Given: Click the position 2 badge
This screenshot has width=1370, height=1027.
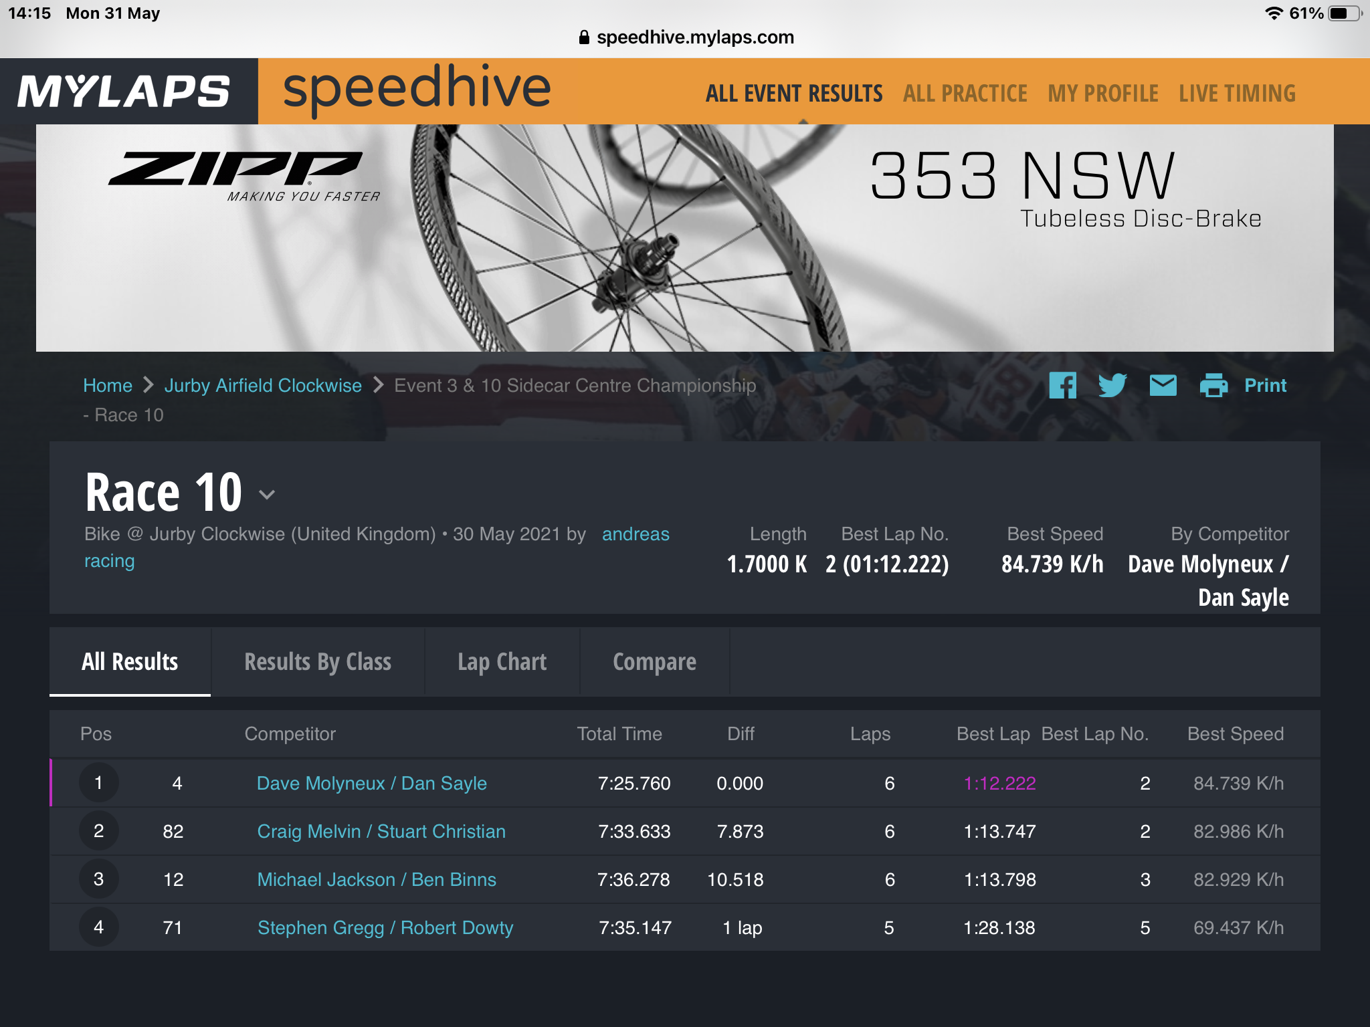Looking at the screenshot, I should [98, 831].
